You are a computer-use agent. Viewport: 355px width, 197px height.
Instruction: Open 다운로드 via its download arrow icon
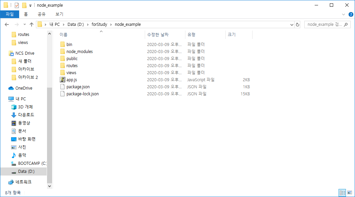[14, 115]
